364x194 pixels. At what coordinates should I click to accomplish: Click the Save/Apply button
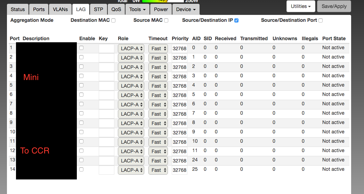[334, 6]
